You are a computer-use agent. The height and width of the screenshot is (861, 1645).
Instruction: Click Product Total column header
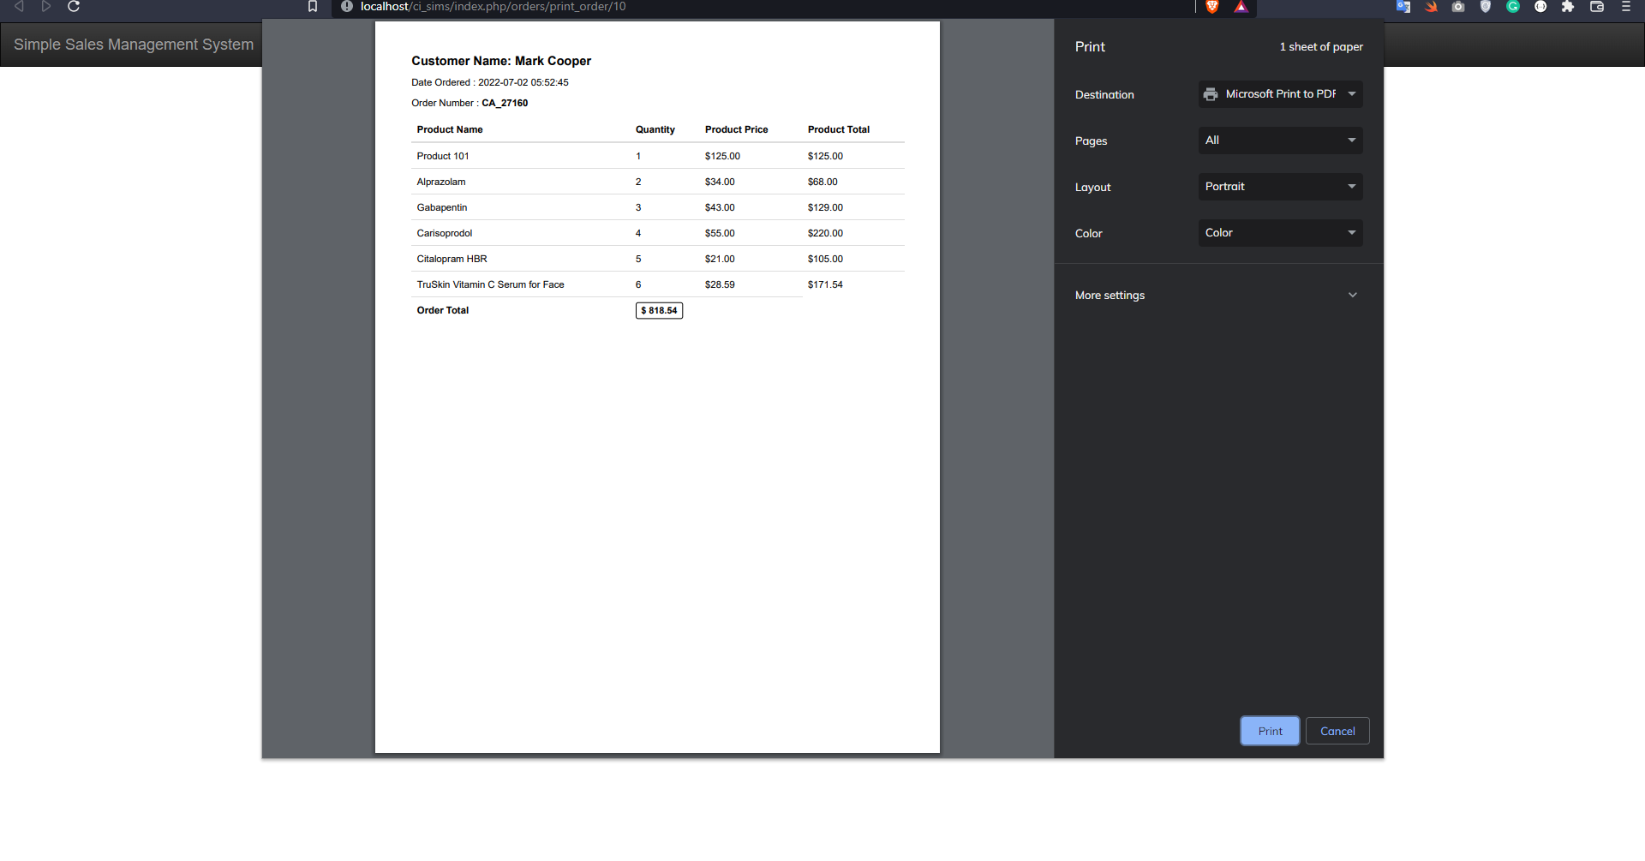point(839,129)
